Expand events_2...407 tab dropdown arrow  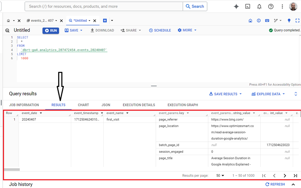56,20
